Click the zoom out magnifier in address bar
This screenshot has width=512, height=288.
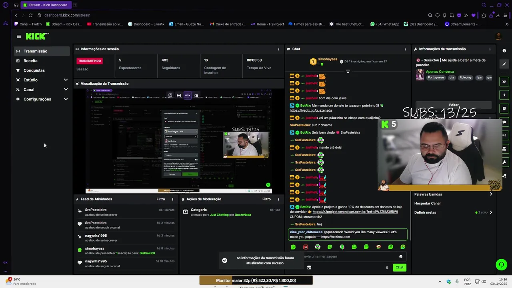tap(430, 15)
